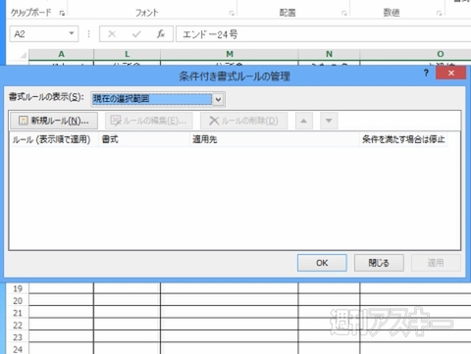Click the Edit Rule (ルールの編集) button
This screenshot has height=354, width=471.
click(149, 121)
